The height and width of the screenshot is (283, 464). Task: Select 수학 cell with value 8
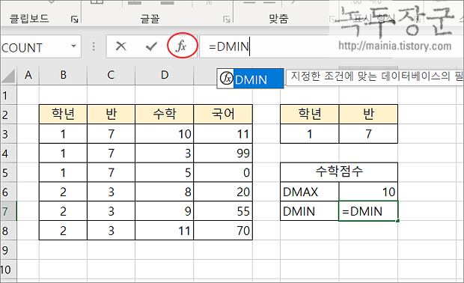(x=165, y=192)
